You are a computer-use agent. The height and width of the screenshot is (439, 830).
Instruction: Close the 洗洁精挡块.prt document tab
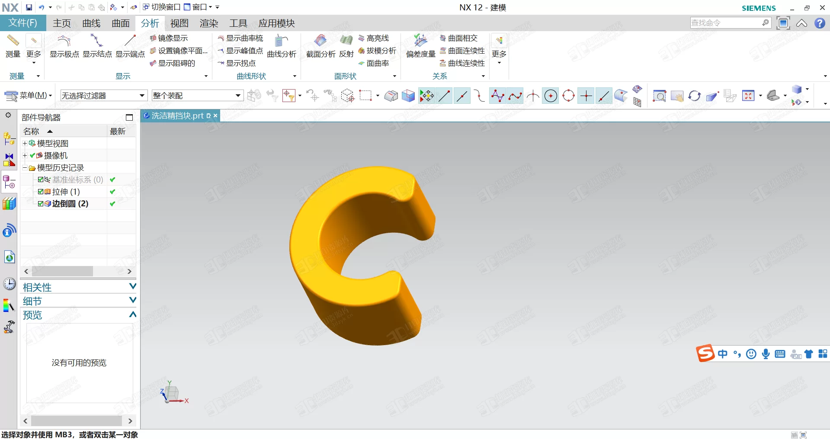(x=215, y=115)
